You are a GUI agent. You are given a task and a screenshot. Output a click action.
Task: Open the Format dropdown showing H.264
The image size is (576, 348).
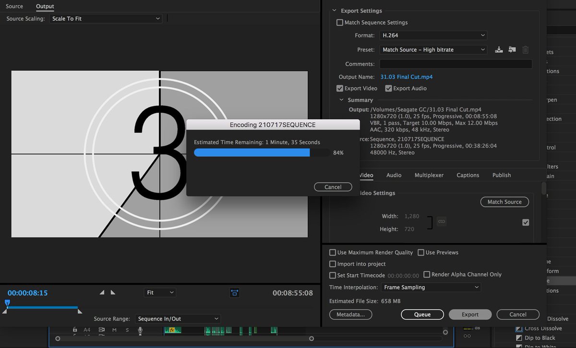(433, 35)
